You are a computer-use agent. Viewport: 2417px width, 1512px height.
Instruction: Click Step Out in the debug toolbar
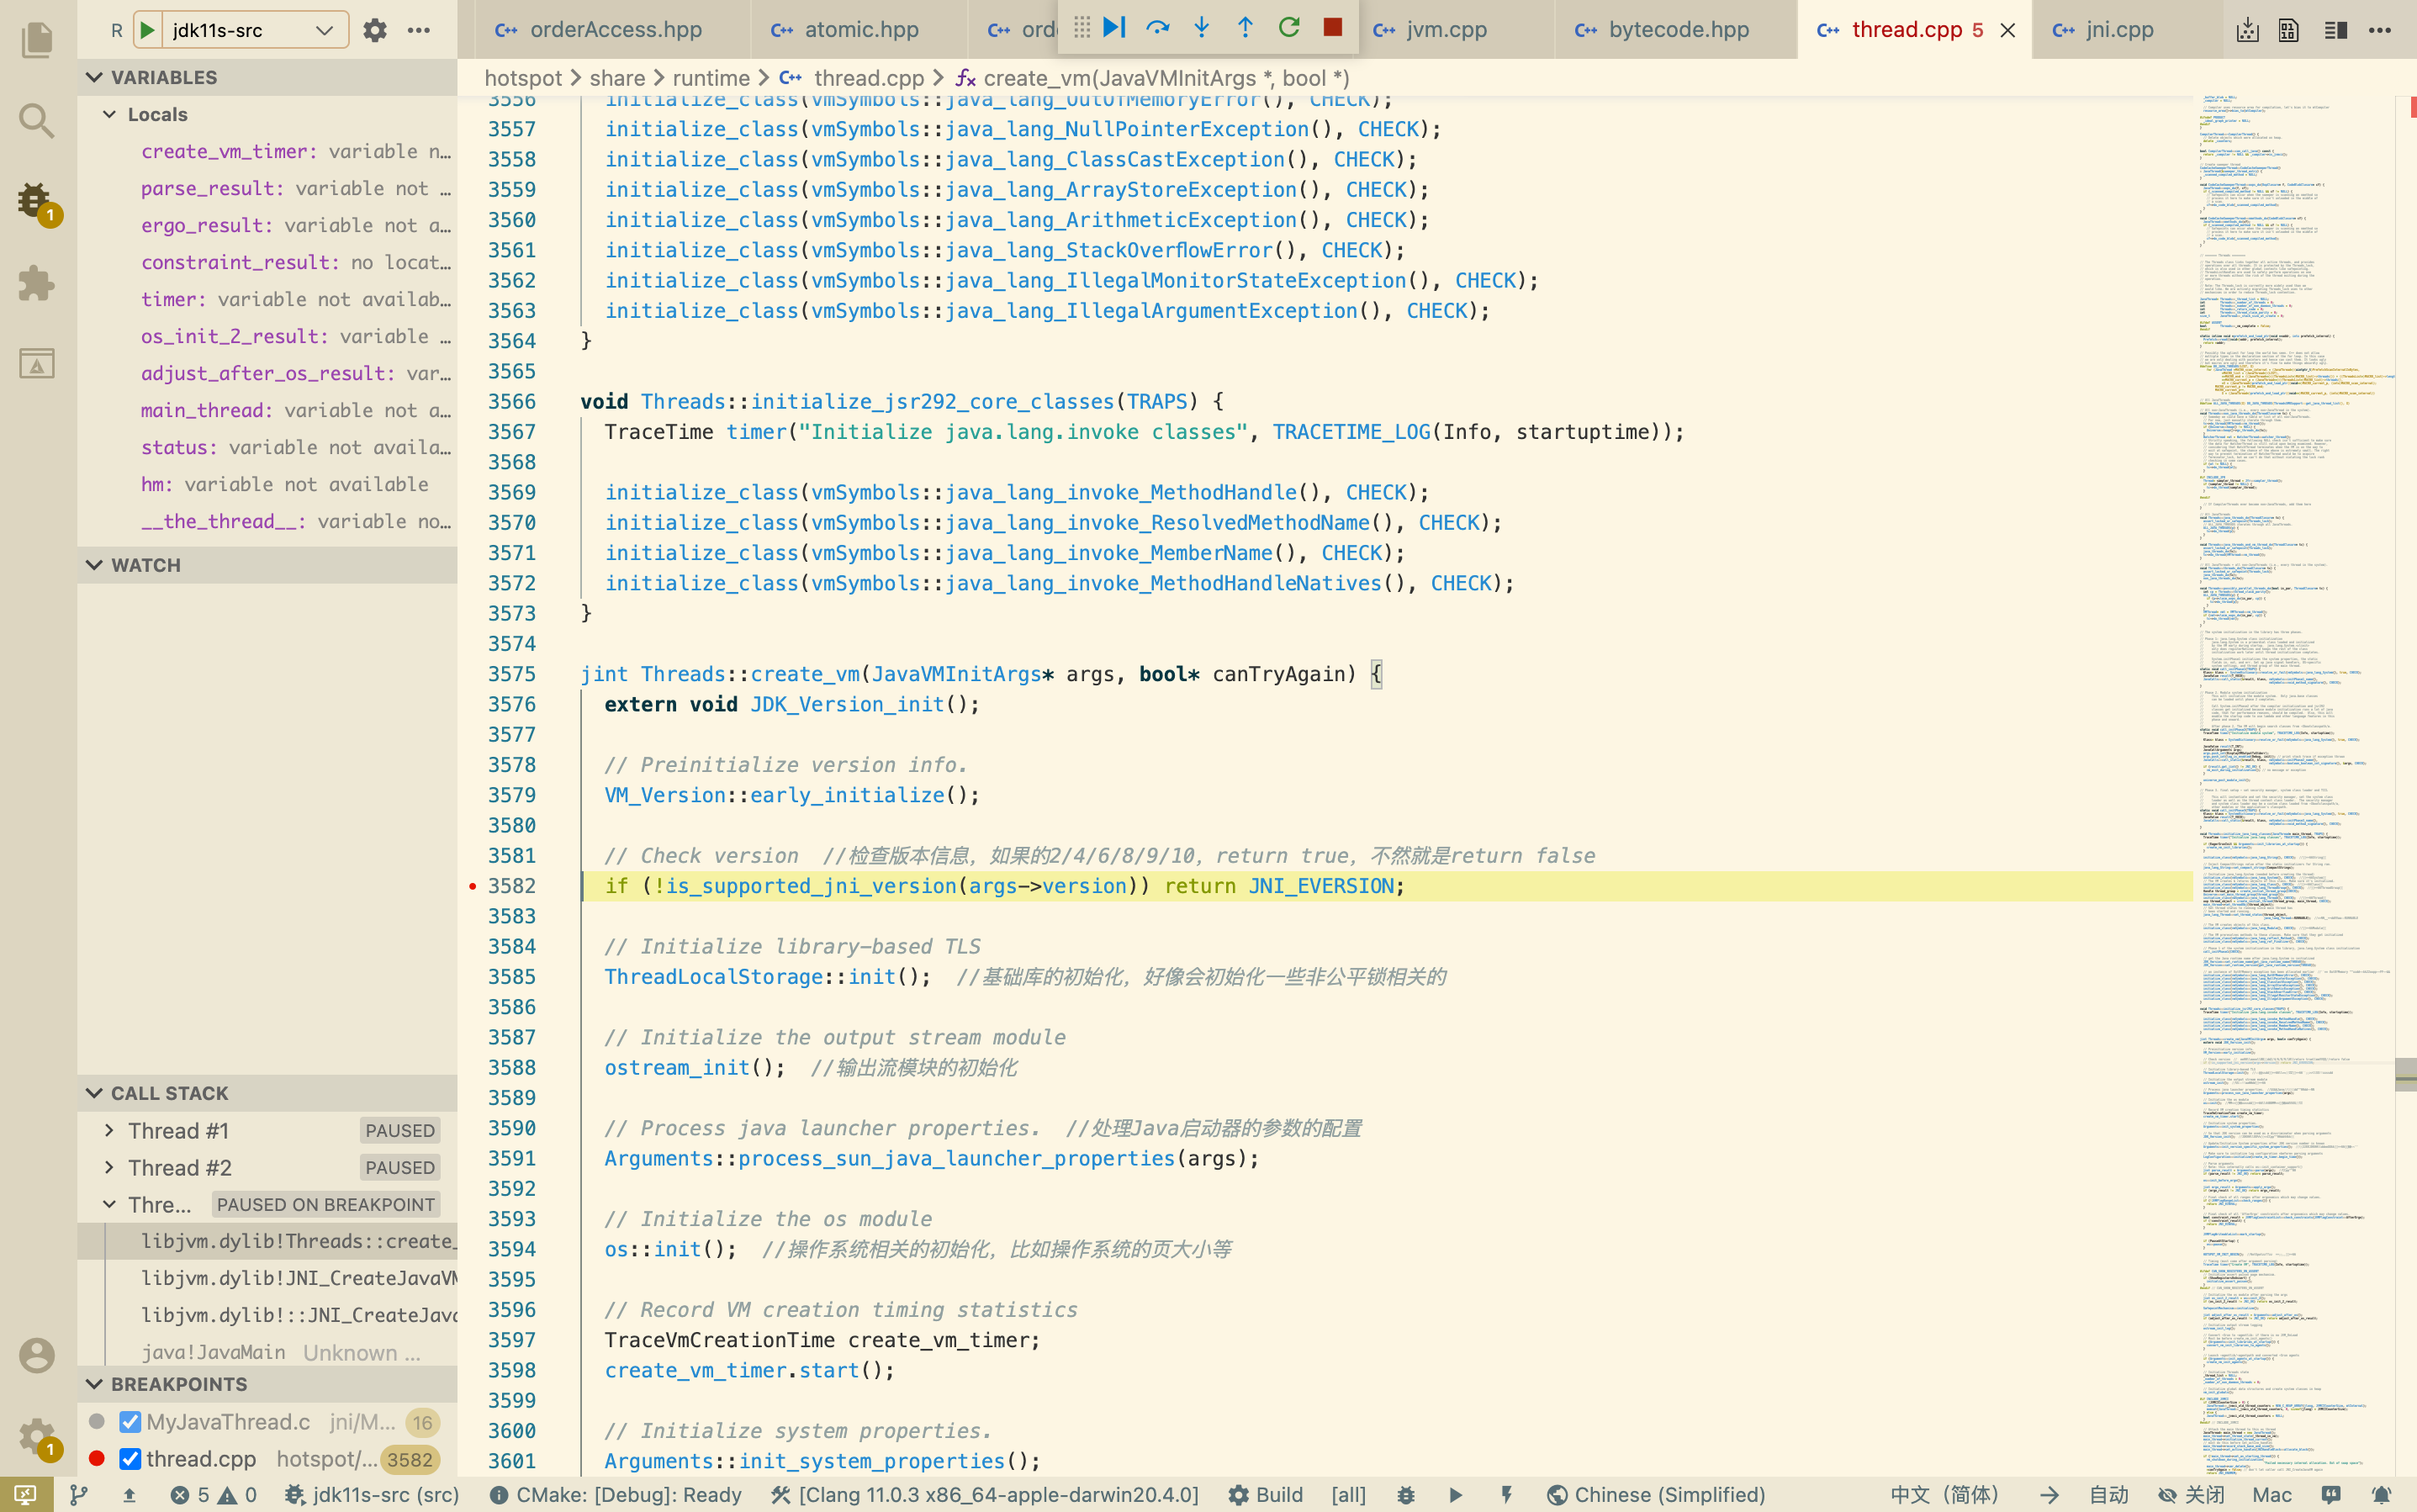(x=1245, y=27)
